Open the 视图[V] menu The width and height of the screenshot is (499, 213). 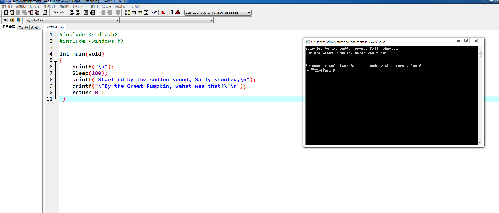pyautogui.click(x=49, y=6)
